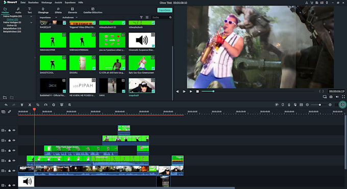Hide track 5 with its eye icon

pyautogui.click(x=14, y=141)
